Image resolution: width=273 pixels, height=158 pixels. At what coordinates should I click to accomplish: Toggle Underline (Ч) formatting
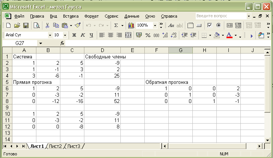click(x=91, y=35)
